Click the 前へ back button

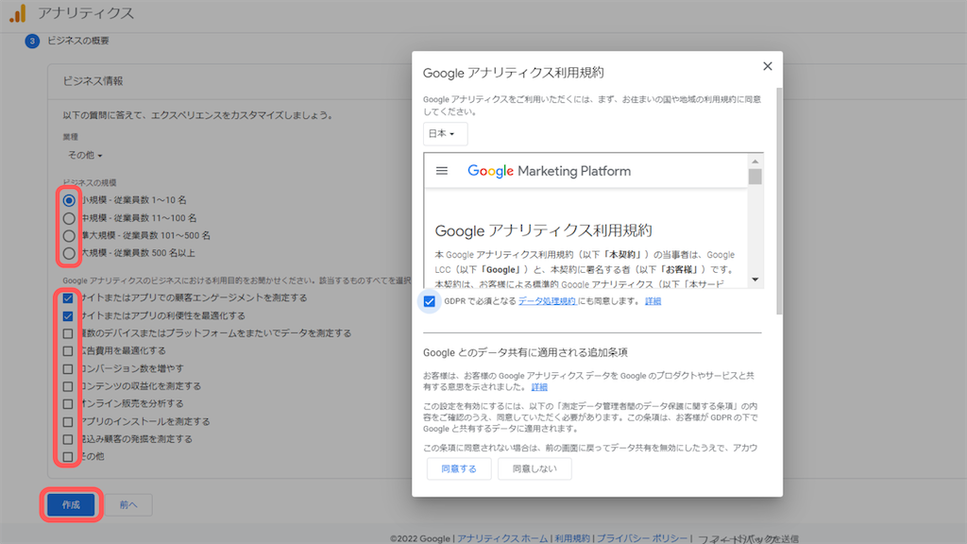pos(128,504)
